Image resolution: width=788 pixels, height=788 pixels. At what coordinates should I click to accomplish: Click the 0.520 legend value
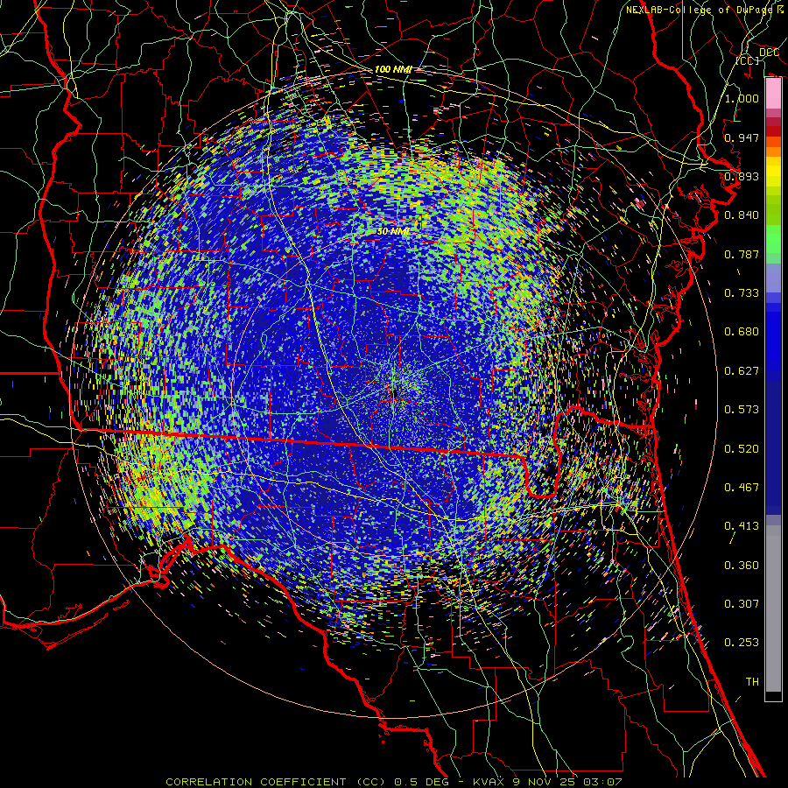[742, 449]
